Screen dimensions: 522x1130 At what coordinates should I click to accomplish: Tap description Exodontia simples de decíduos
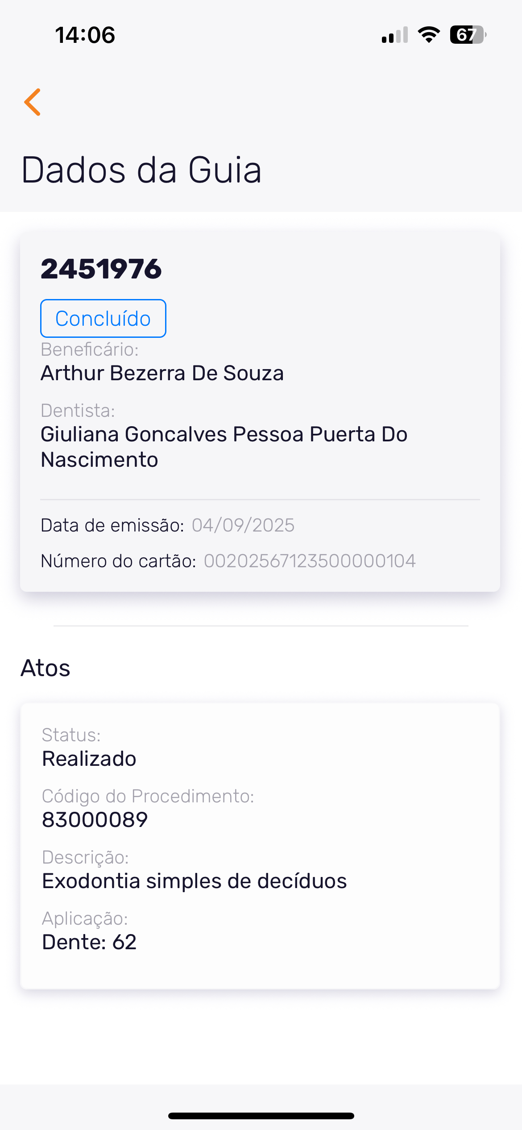tap(195, 881)
